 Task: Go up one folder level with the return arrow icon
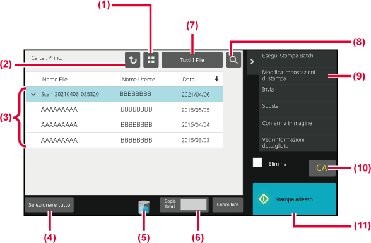point(132,60)
